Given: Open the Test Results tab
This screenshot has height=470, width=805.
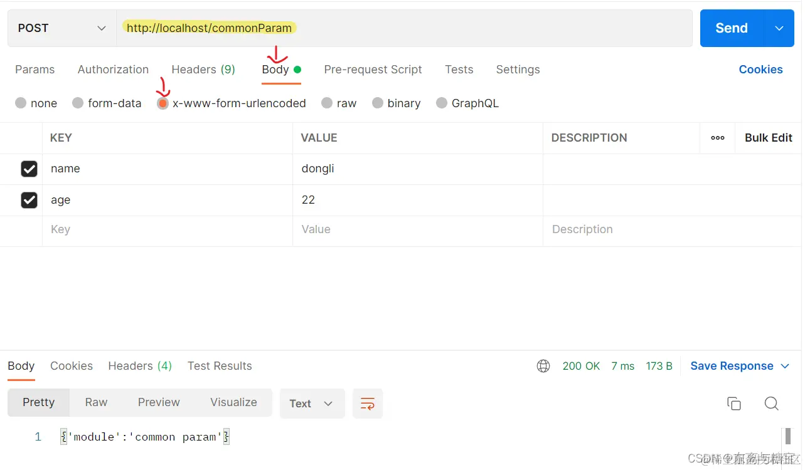Looking at the screenshot, I should click(220, 366).
